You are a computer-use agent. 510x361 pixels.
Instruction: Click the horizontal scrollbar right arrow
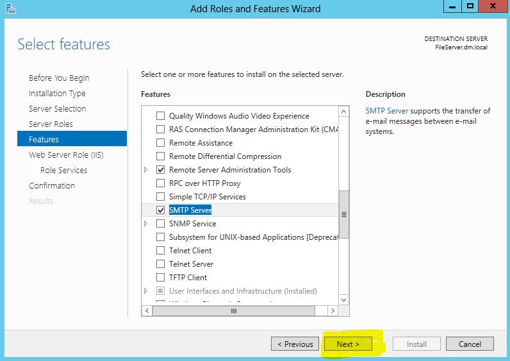(x=332, y=310)
